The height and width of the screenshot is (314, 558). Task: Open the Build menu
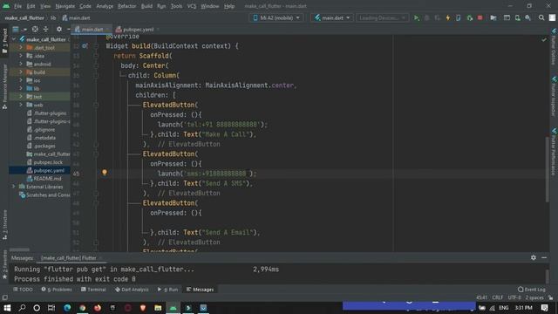146,6
